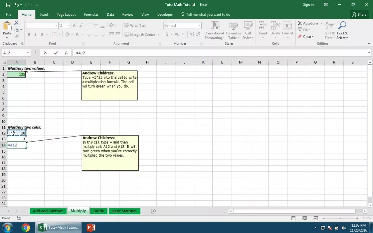Switch to the Page Layout ribbon tab
This screenshot has width=373, height=233.
(66, 15)
